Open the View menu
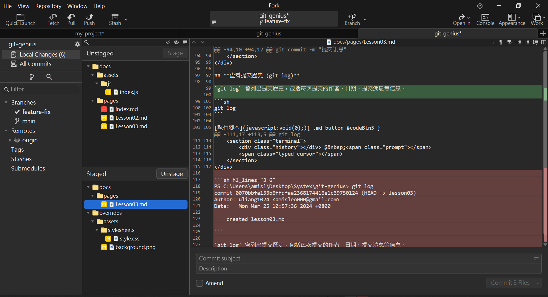The width and height of the screenshot is (548, 297). [23, 6]
